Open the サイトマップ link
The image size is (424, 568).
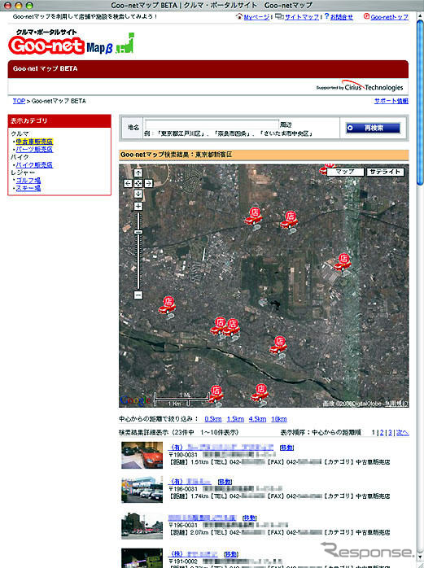(302, 16)
